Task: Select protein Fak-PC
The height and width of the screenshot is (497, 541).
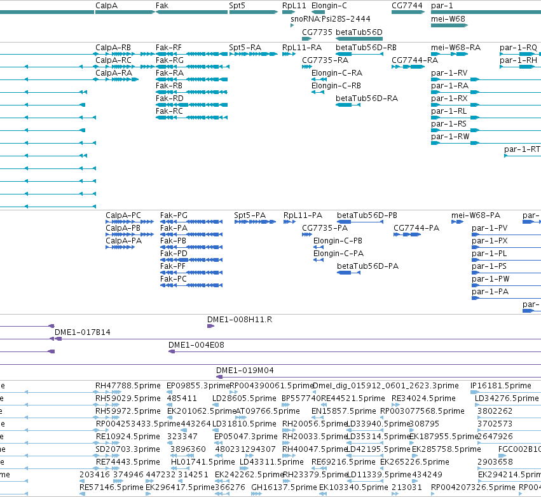Action: click(x=191, y=285)
